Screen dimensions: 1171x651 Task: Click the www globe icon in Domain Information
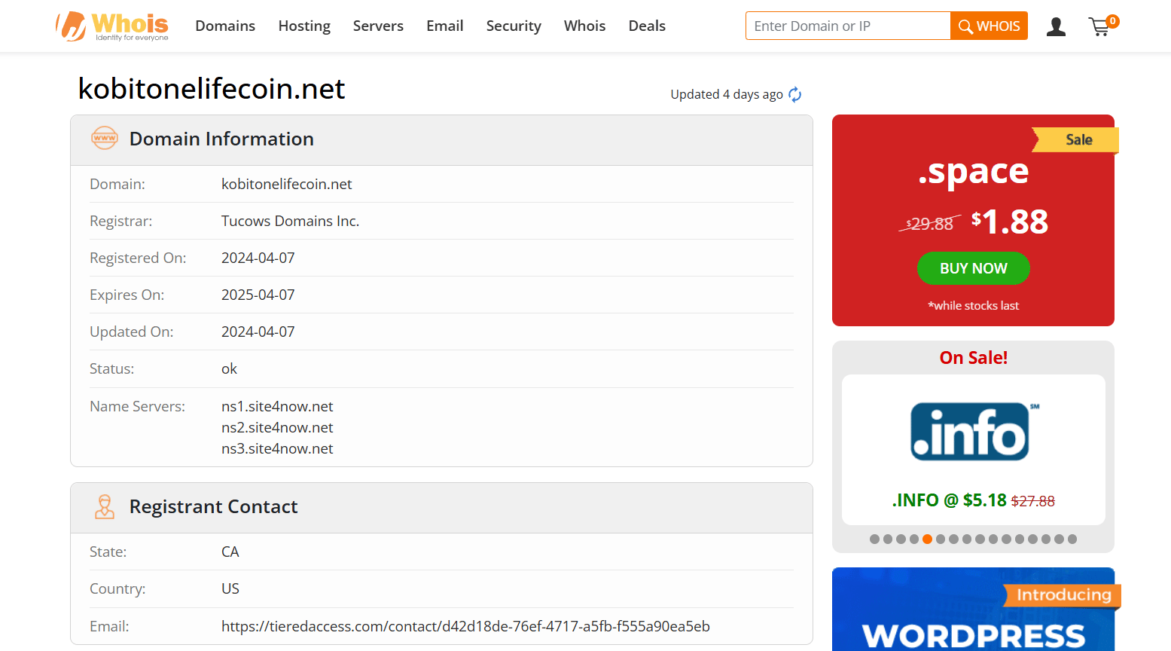[x=105, y=138]
